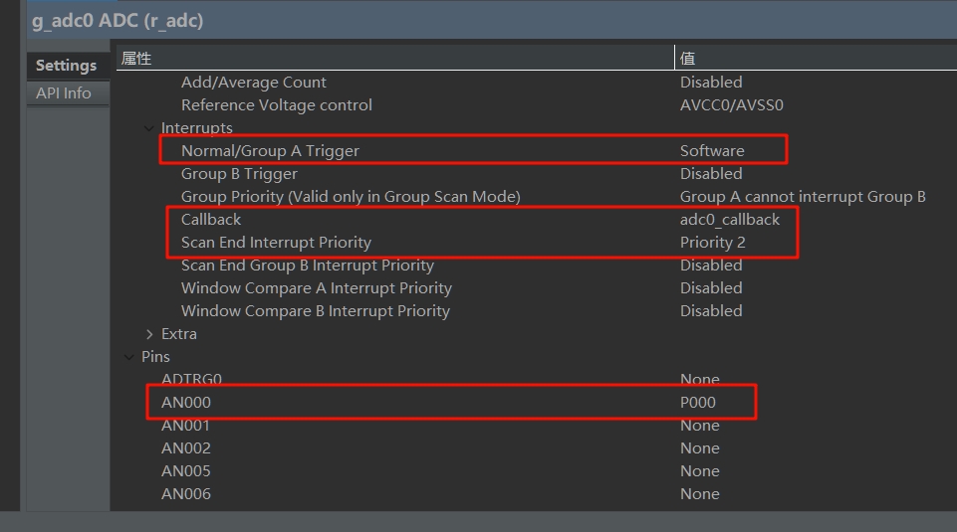Select the Group Priority property row
Screen dimensions: 957x532
point(351,196)
